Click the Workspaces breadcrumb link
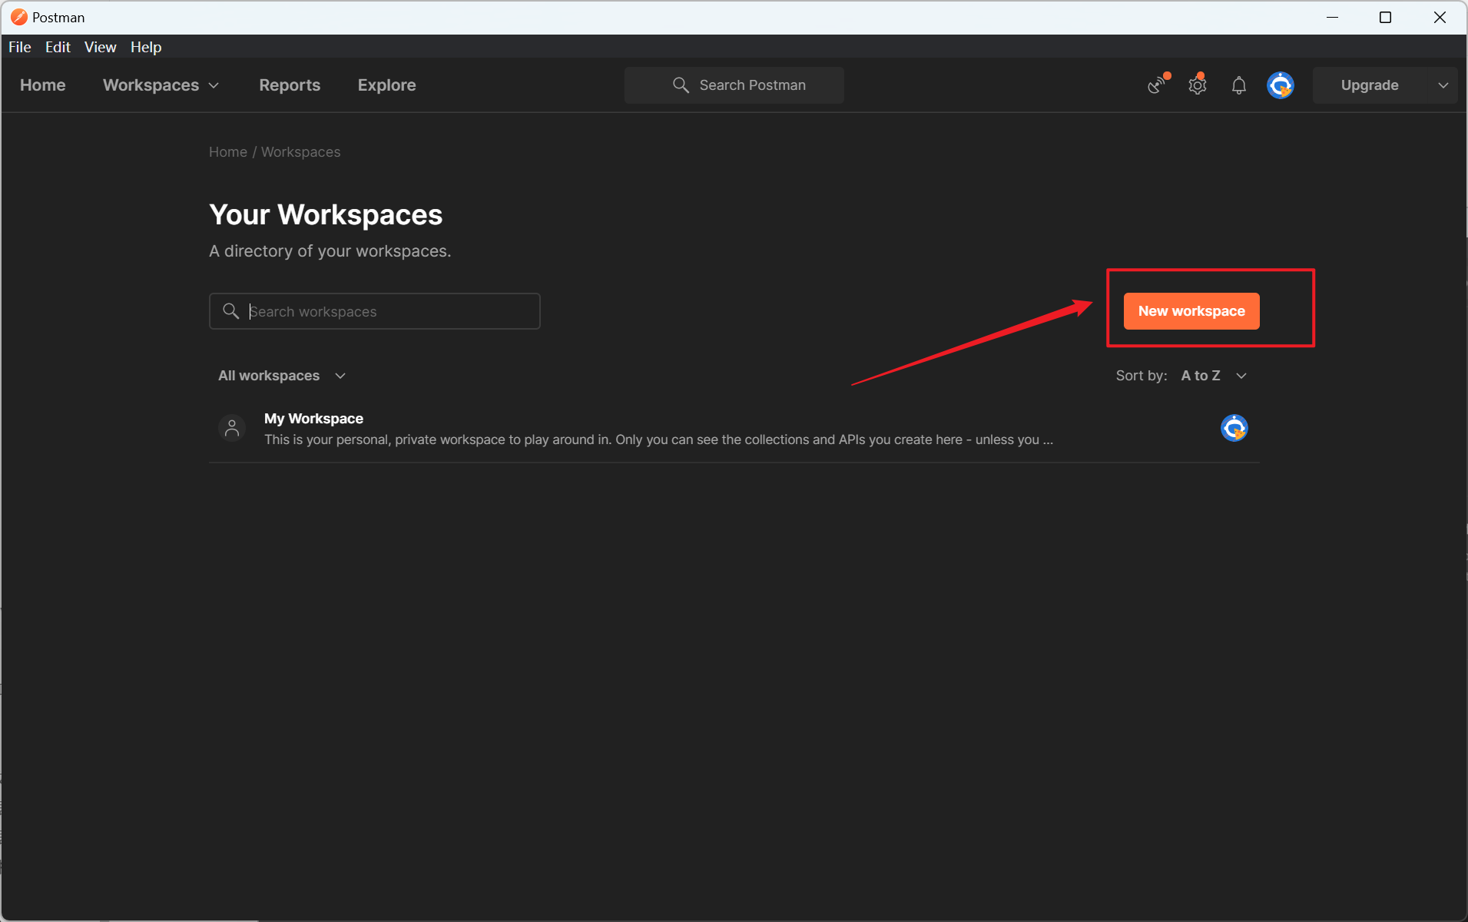 coord(301,152)
